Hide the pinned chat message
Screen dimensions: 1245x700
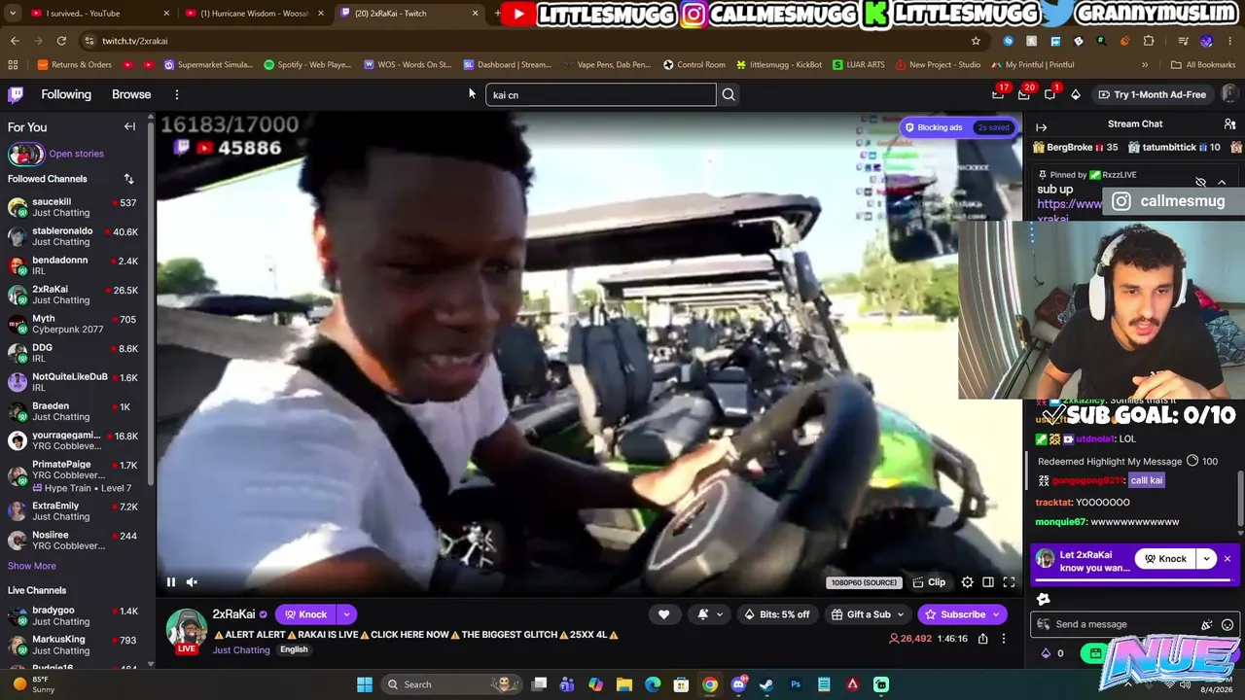click(x=1201, y=183)
